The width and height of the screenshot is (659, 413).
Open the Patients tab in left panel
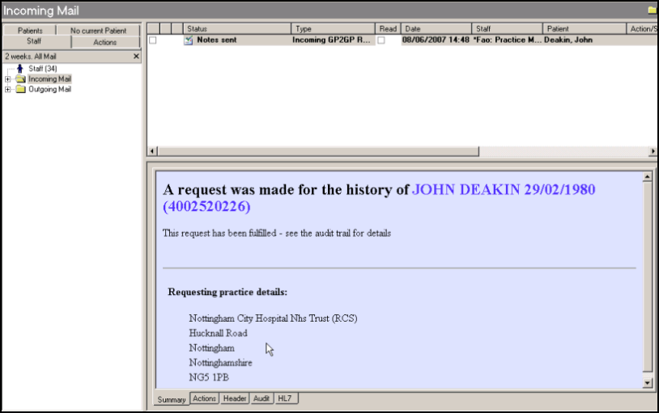click(x=29, y=31)
